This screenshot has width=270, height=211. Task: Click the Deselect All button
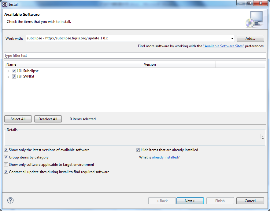(48, 119)
